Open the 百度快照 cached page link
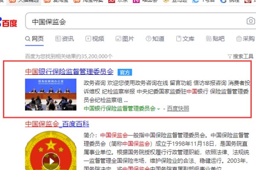This screenshot has width=256, height=170. pyautogui.click(x=178, y=108)
